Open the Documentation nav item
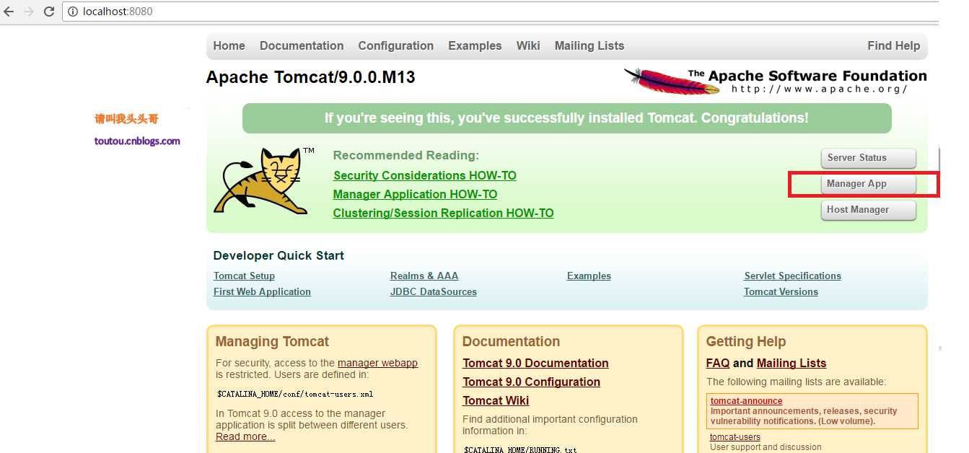The height and width of the screenshot is (453, 969). coord(302,45)
